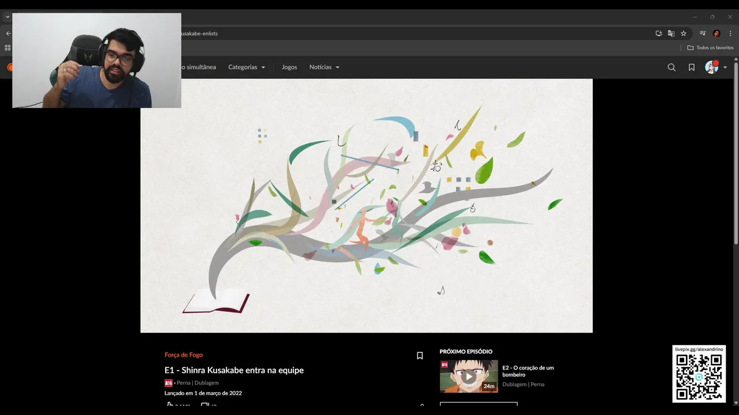Viewport: 739px width, 415px height.
Task: Open the Crunchyroll search icon
Action: pos(671,67)
